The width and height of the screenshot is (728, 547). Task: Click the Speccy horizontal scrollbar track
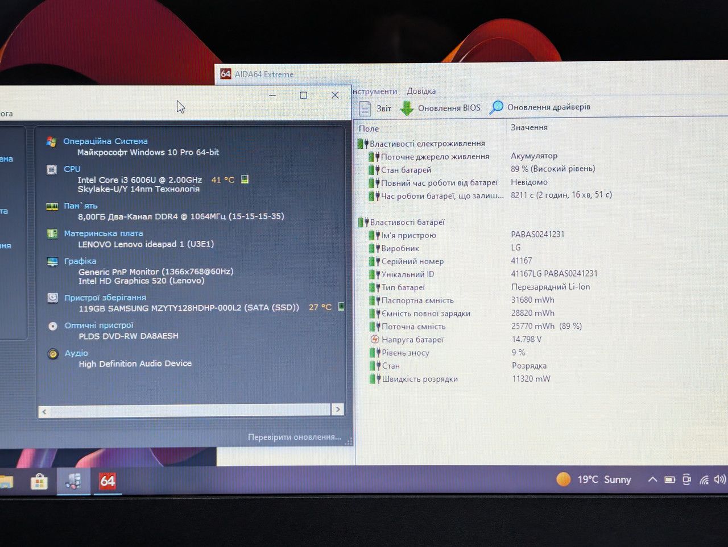pyautogui.click(x=191, y=410)
